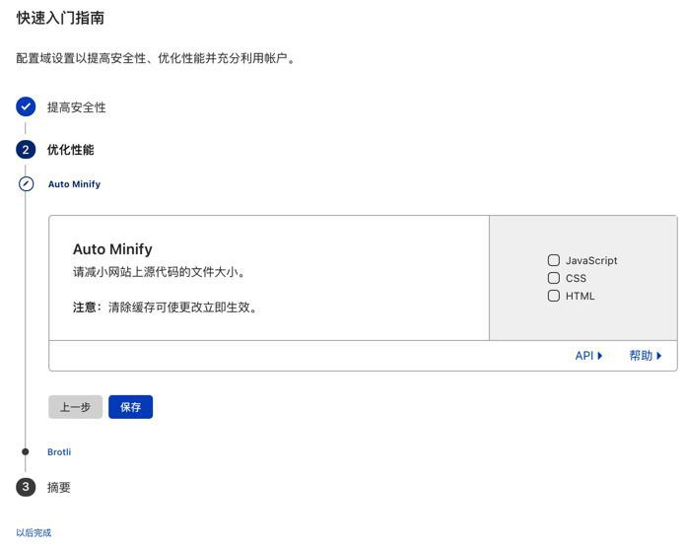Click the step 3 number circle
Image resolution: width=686 pixels, height=548 pixels.
[26, 487]
